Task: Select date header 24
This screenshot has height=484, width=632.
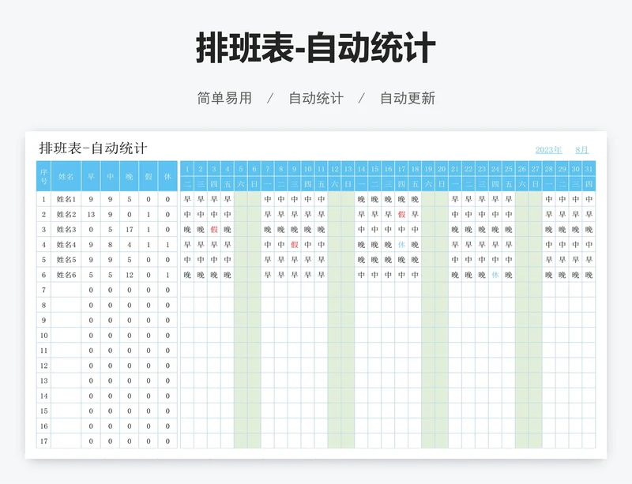Action: [495, 169]
